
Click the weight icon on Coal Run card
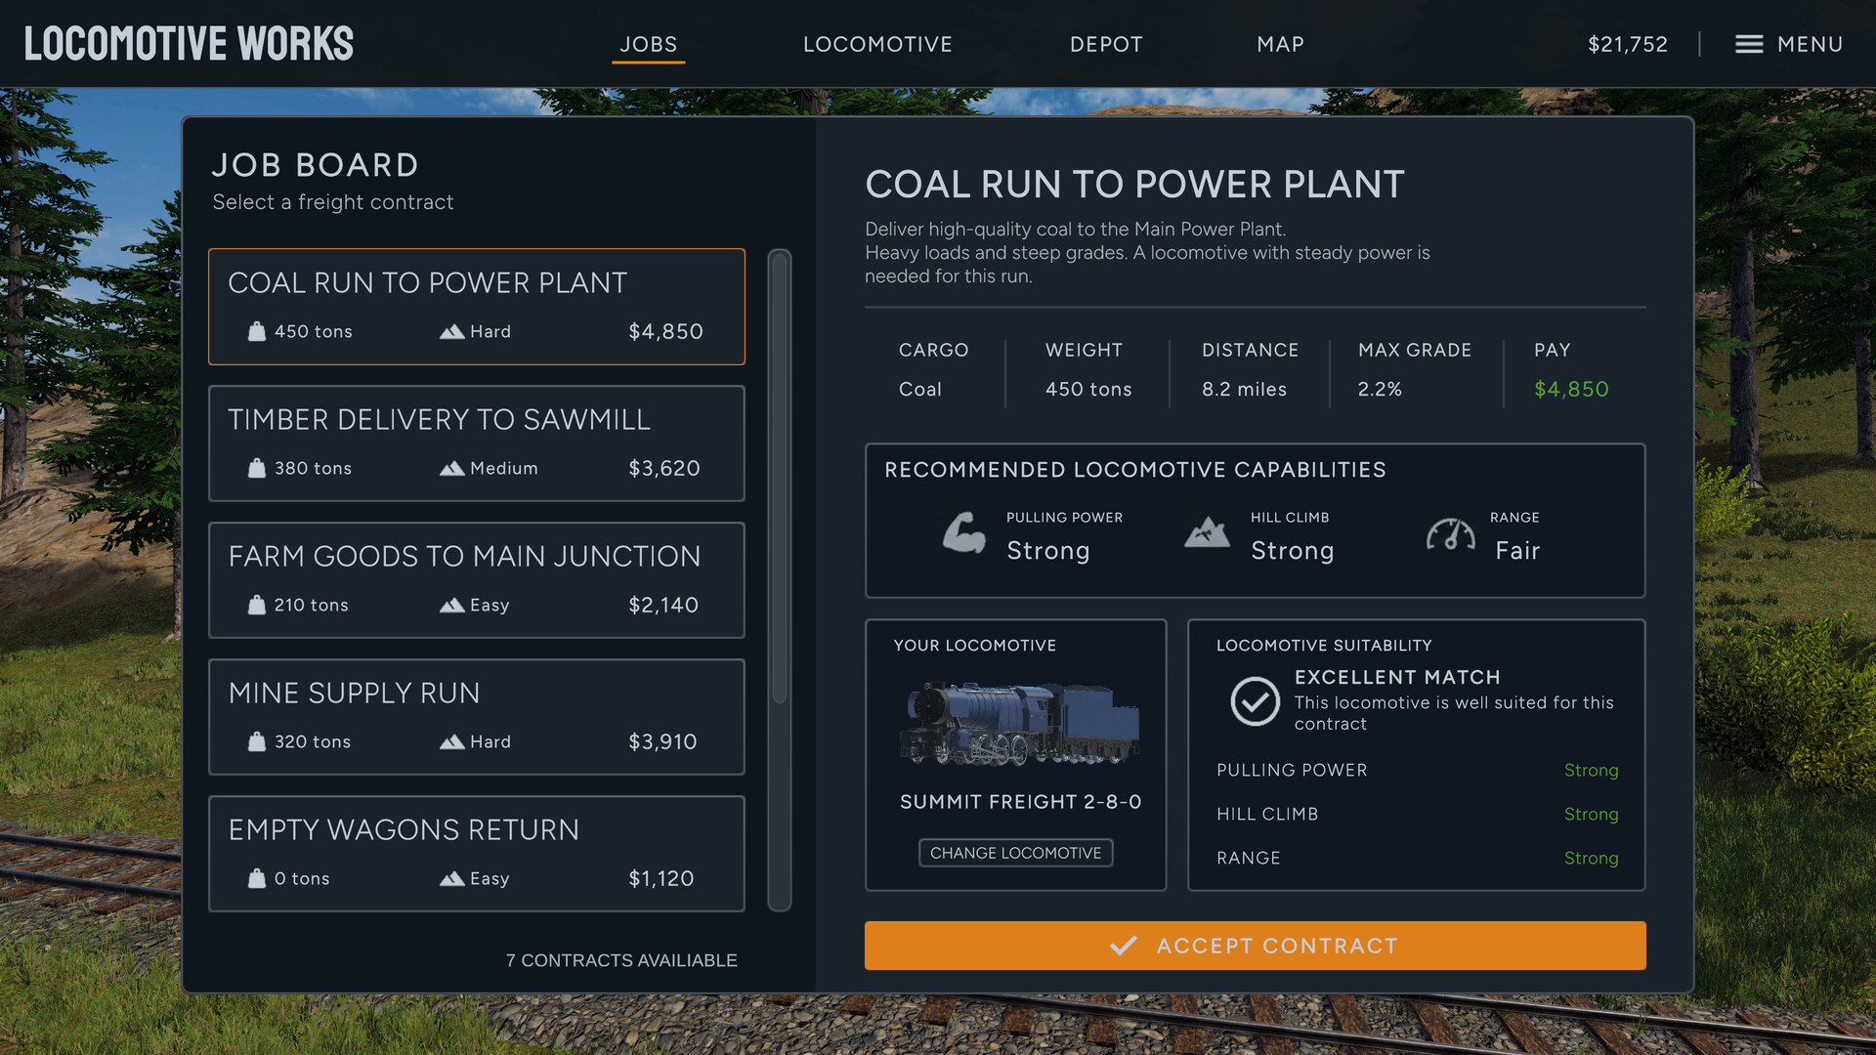click(257, 331)
